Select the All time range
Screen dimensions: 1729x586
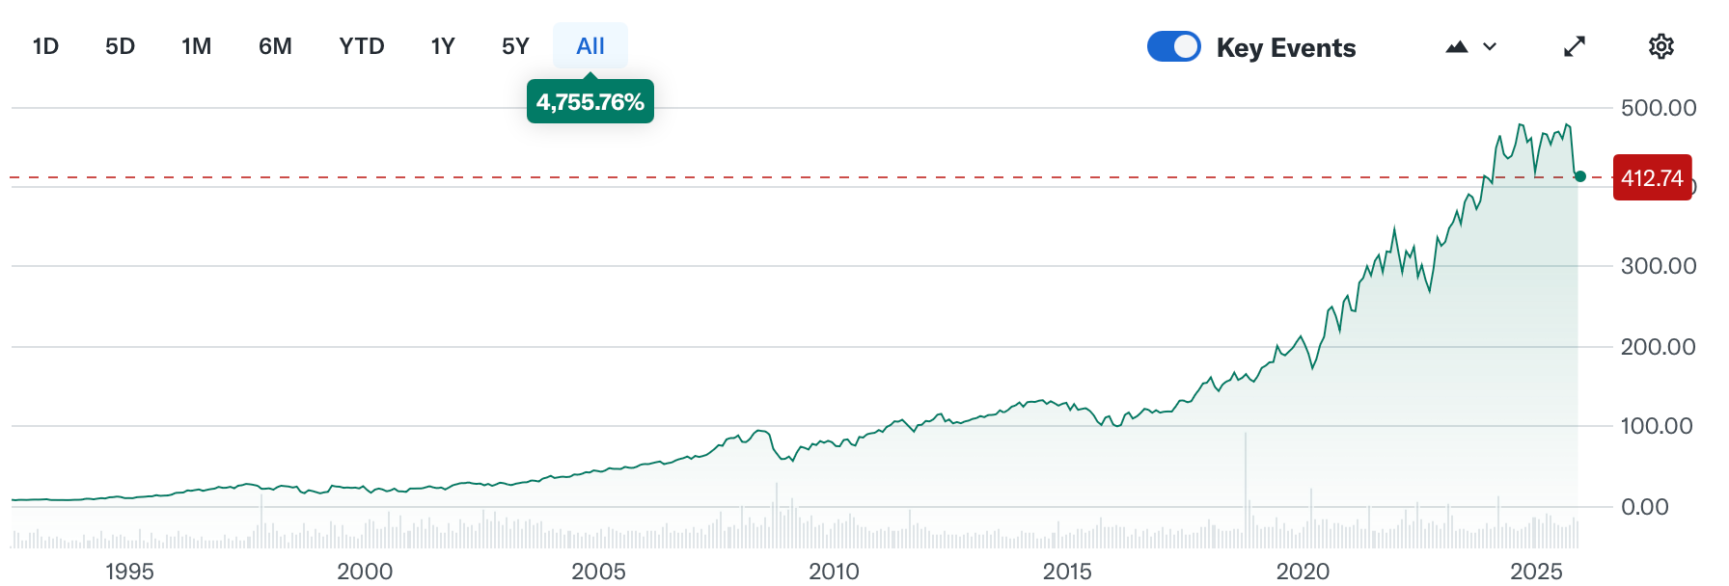[x=590, y=45]
